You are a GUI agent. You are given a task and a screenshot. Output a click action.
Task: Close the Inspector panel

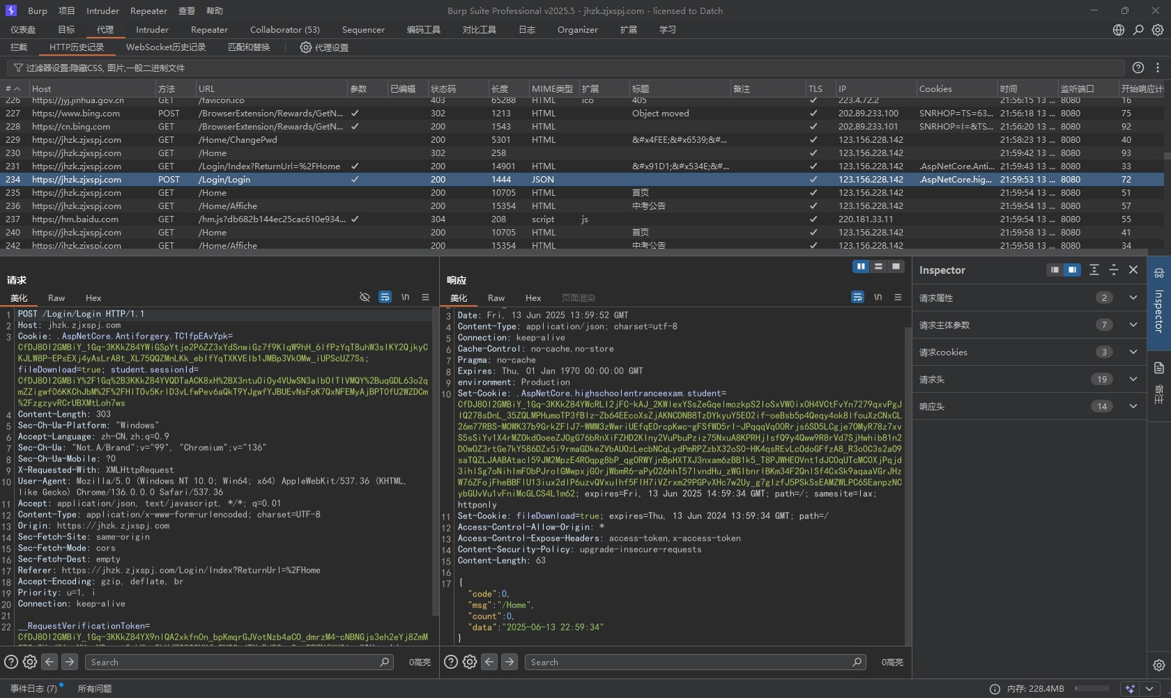coord(1133,270)
